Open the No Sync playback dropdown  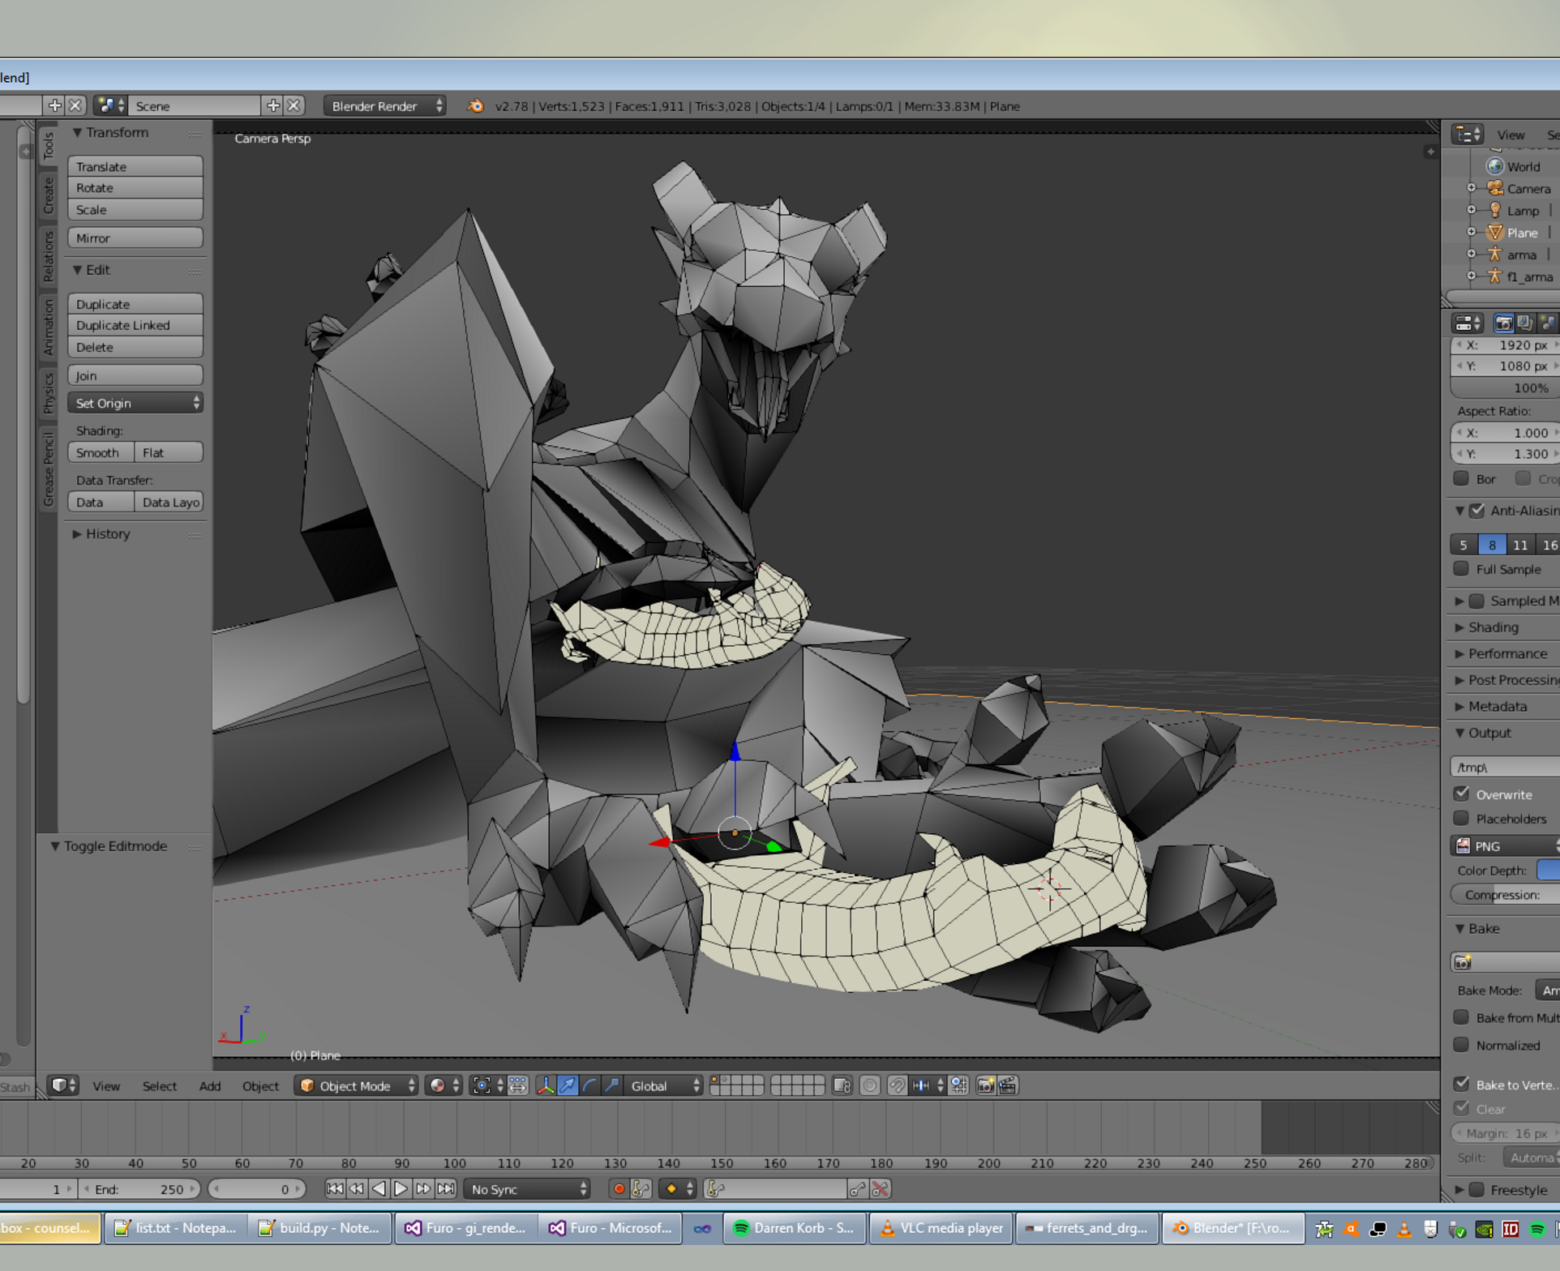tap(527, 1189)
